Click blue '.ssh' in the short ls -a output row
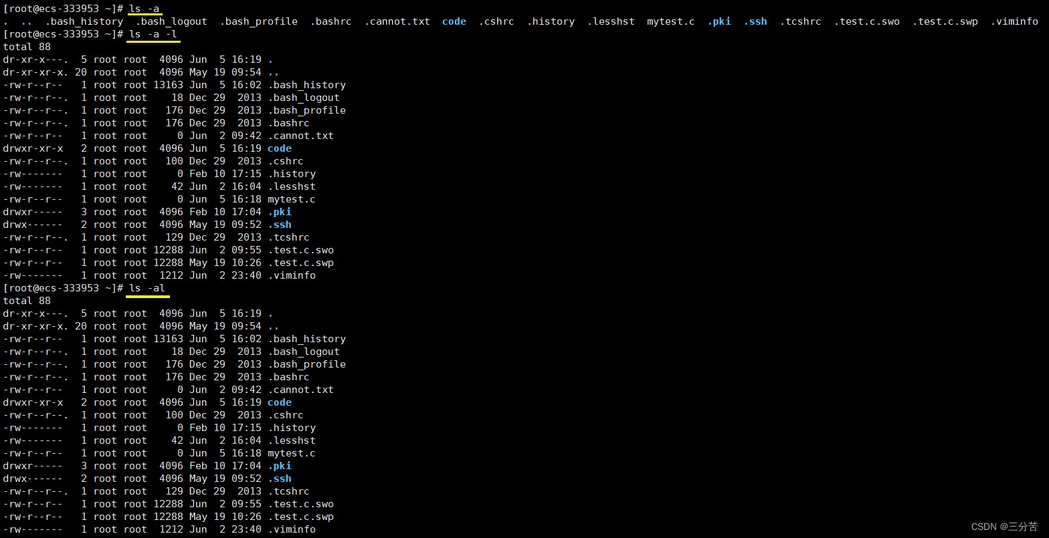 click(755, 21)
